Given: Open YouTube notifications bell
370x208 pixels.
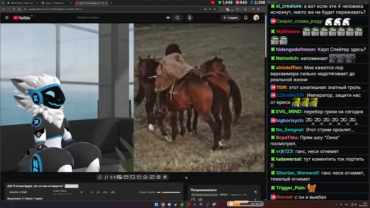Looking at the screenshot, I should coord(246,18).
